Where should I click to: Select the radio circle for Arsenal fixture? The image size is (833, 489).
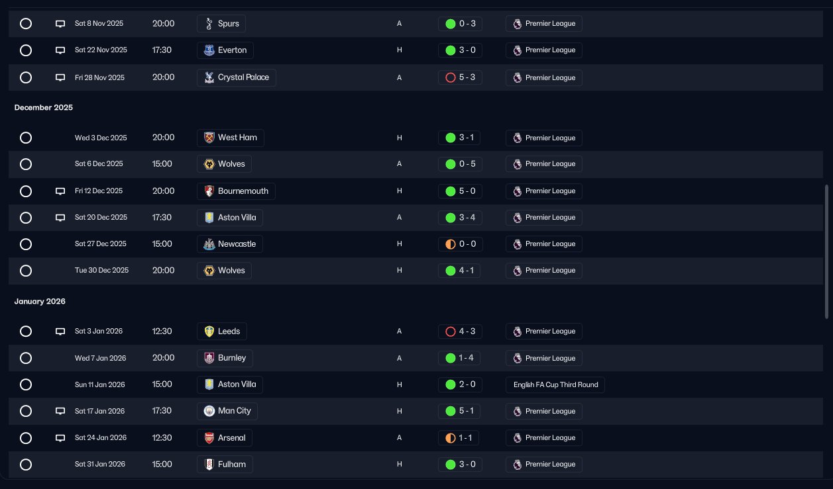[x=26, y=438]
